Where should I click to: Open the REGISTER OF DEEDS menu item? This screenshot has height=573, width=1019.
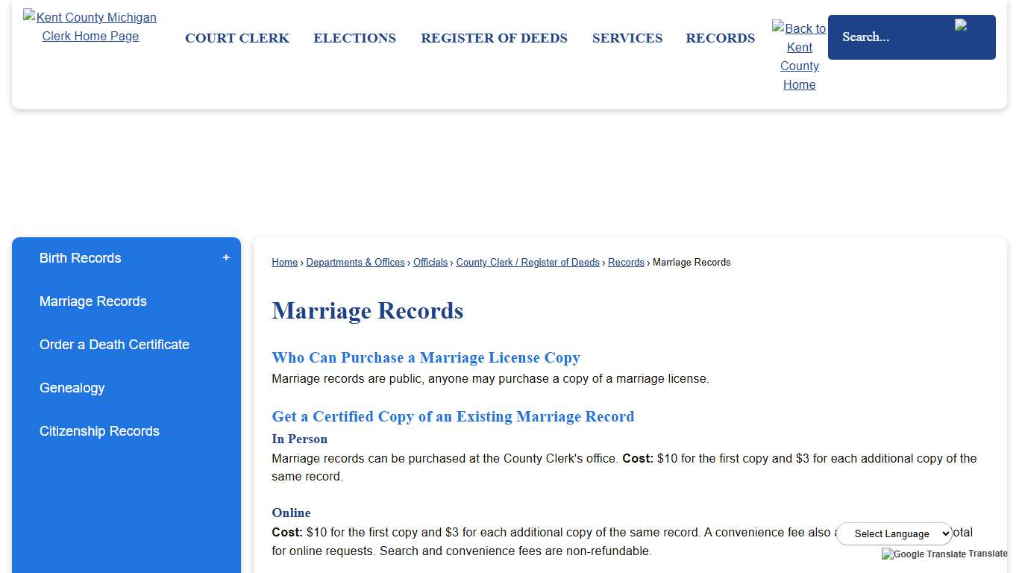point(494,38)
